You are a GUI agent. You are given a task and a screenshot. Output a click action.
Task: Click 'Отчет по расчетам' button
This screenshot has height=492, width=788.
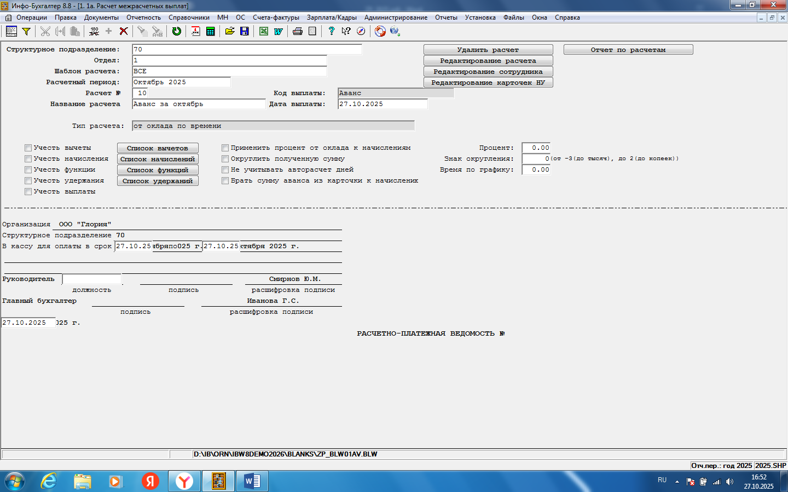pyautogui.click(x=628, y=50)
